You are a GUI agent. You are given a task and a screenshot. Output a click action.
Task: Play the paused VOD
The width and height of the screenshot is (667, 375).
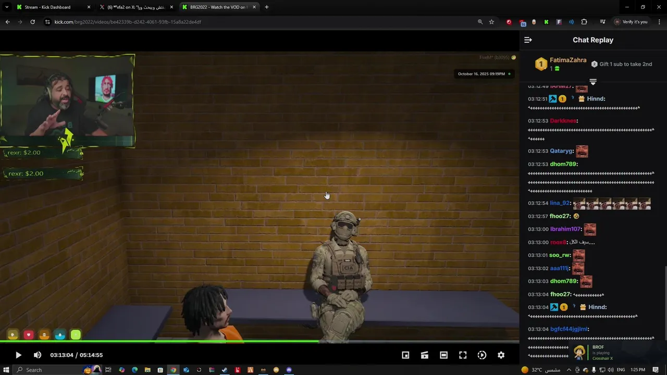click(x=18, y=355)
